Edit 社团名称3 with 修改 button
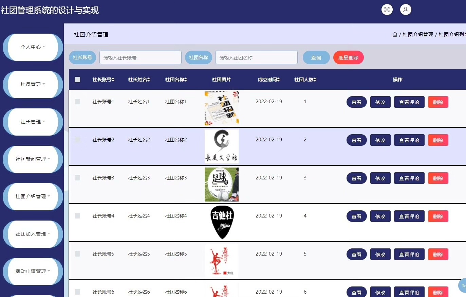Image resolution: width=466 pixels, height=297 pixels. pos(380,178)
